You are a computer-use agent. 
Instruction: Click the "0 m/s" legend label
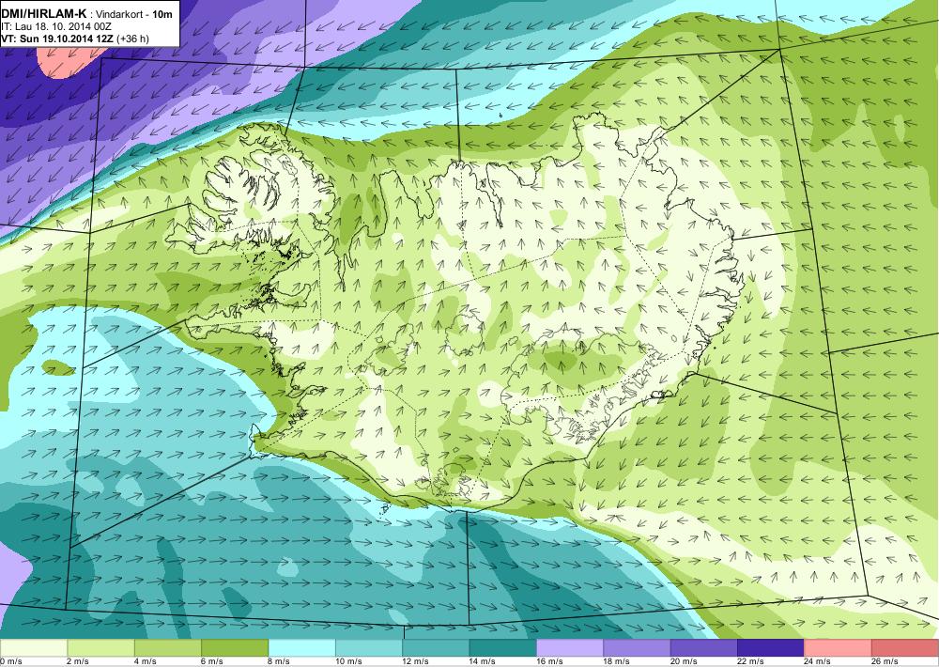click(x=10, y=661)
